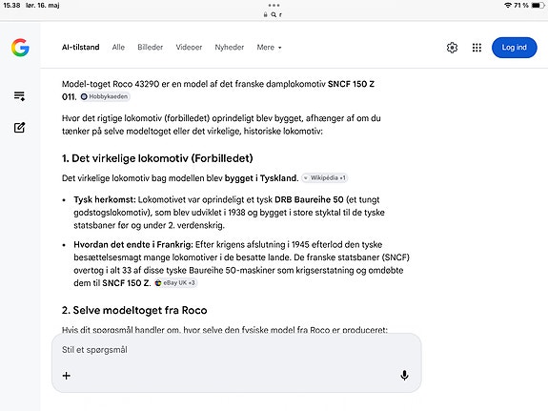Open the Hobbykaeden source link
The height and width of the screenshot is (411, 548).
point(105,96)
